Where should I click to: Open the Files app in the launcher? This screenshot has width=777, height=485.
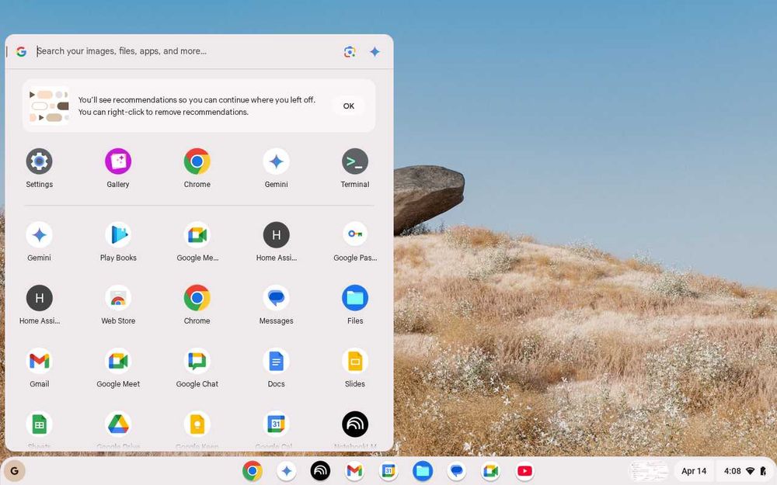pyautogui.click(x=355, y=298)
